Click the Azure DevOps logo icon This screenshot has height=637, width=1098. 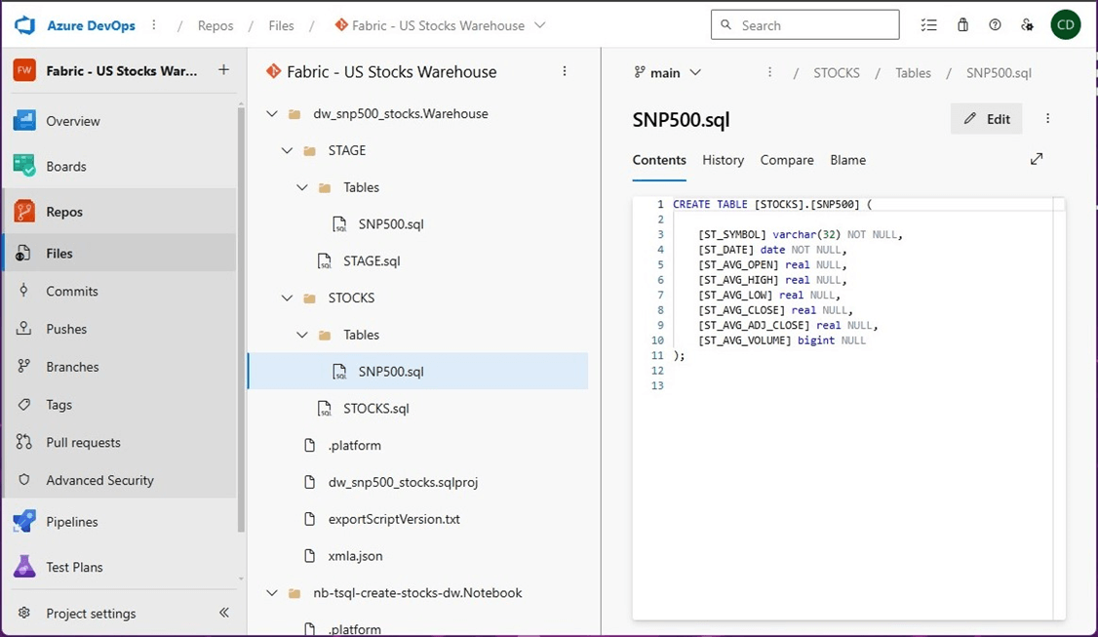[25, 25]
